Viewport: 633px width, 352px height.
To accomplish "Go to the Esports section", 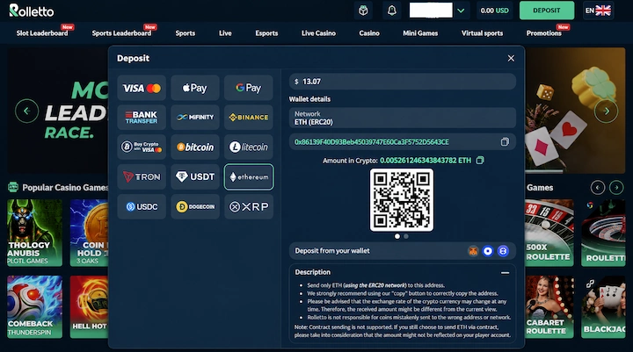I will pyautogui.click(x=266, y=33).
